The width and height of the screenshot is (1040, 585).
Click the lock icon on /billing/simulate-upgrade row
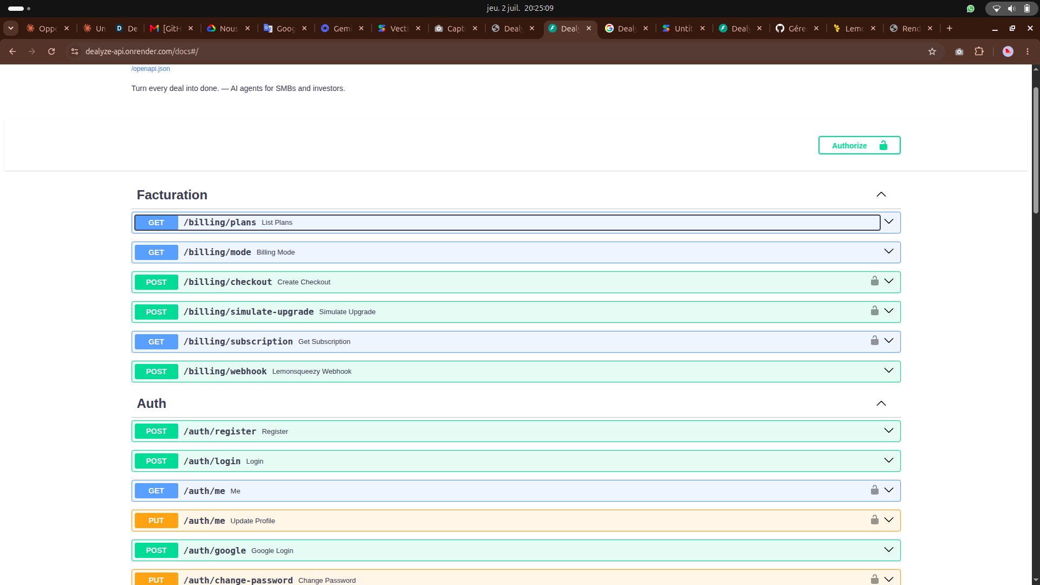[874, 310]
